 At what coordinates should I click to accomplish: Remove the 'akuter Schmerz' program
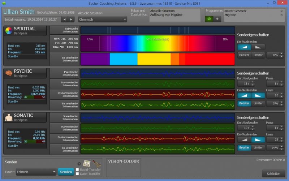pos(281,11)
